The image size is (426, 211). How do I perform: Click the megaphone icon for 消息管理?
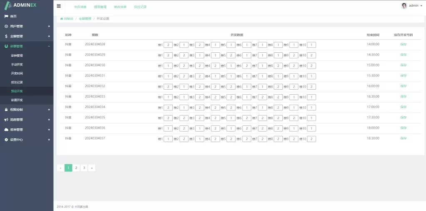pyautogui.click(x=6, y=120)
